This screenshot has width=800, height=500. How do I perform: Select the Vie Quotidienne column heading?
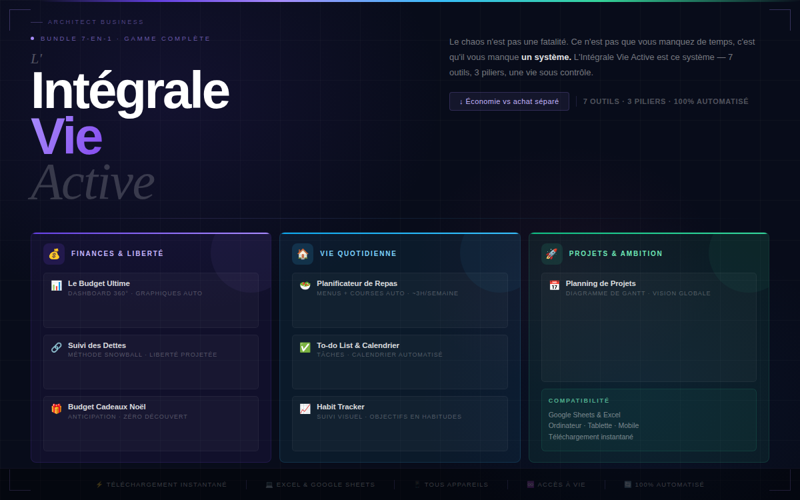(x=358, y=254)
